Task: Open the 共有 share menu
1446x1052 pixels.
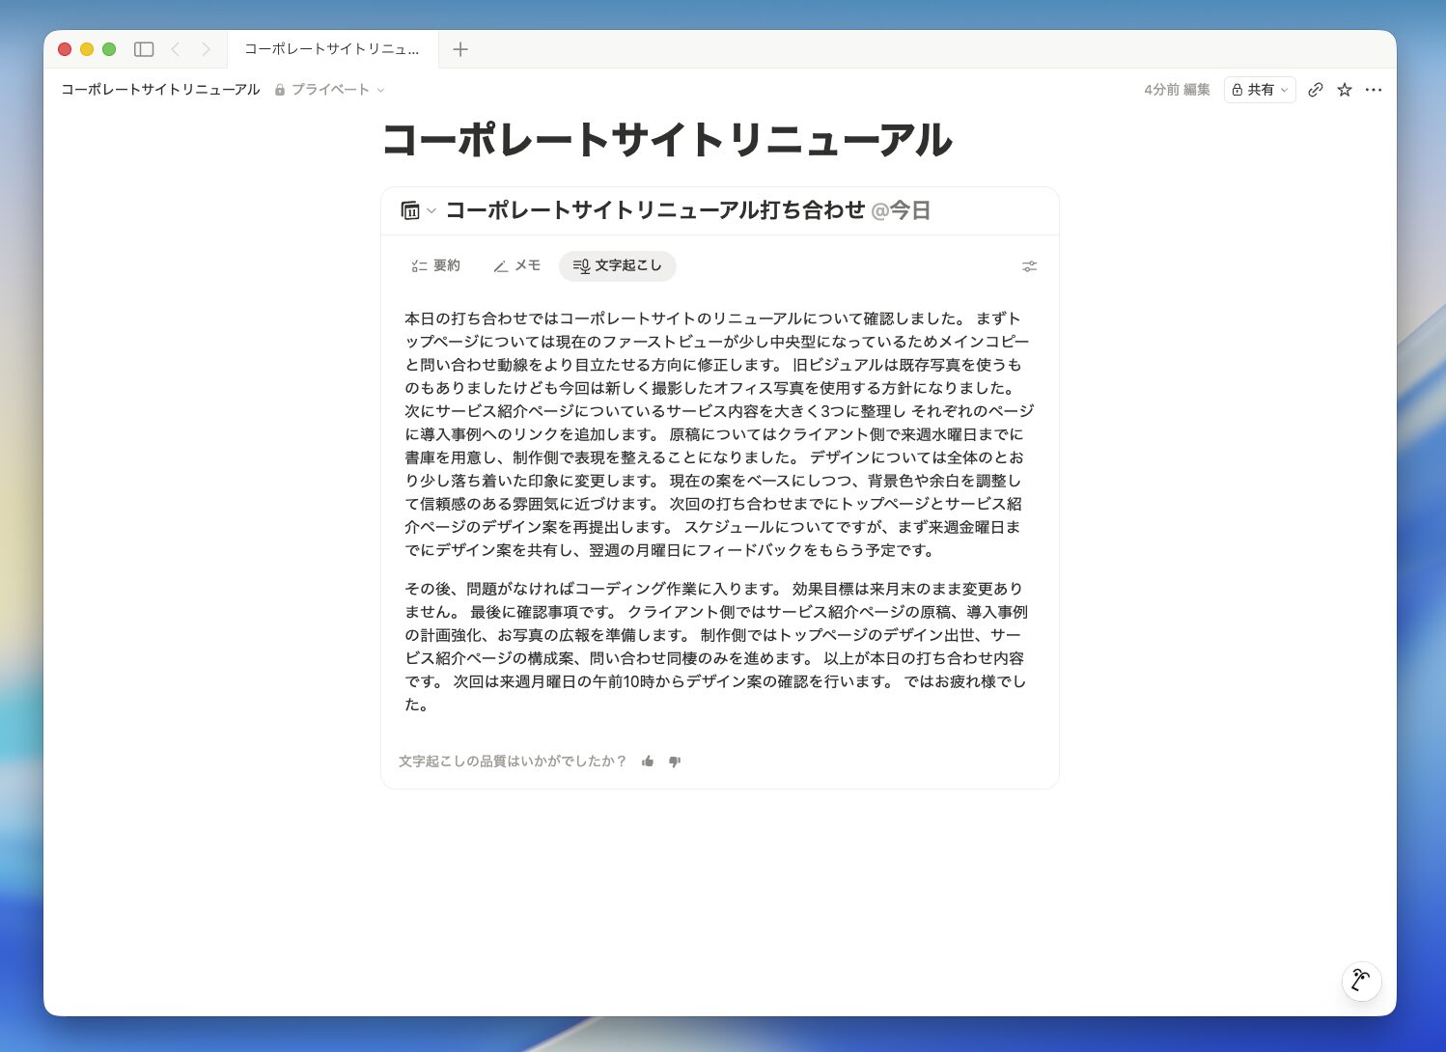Action: point(1260,90)
